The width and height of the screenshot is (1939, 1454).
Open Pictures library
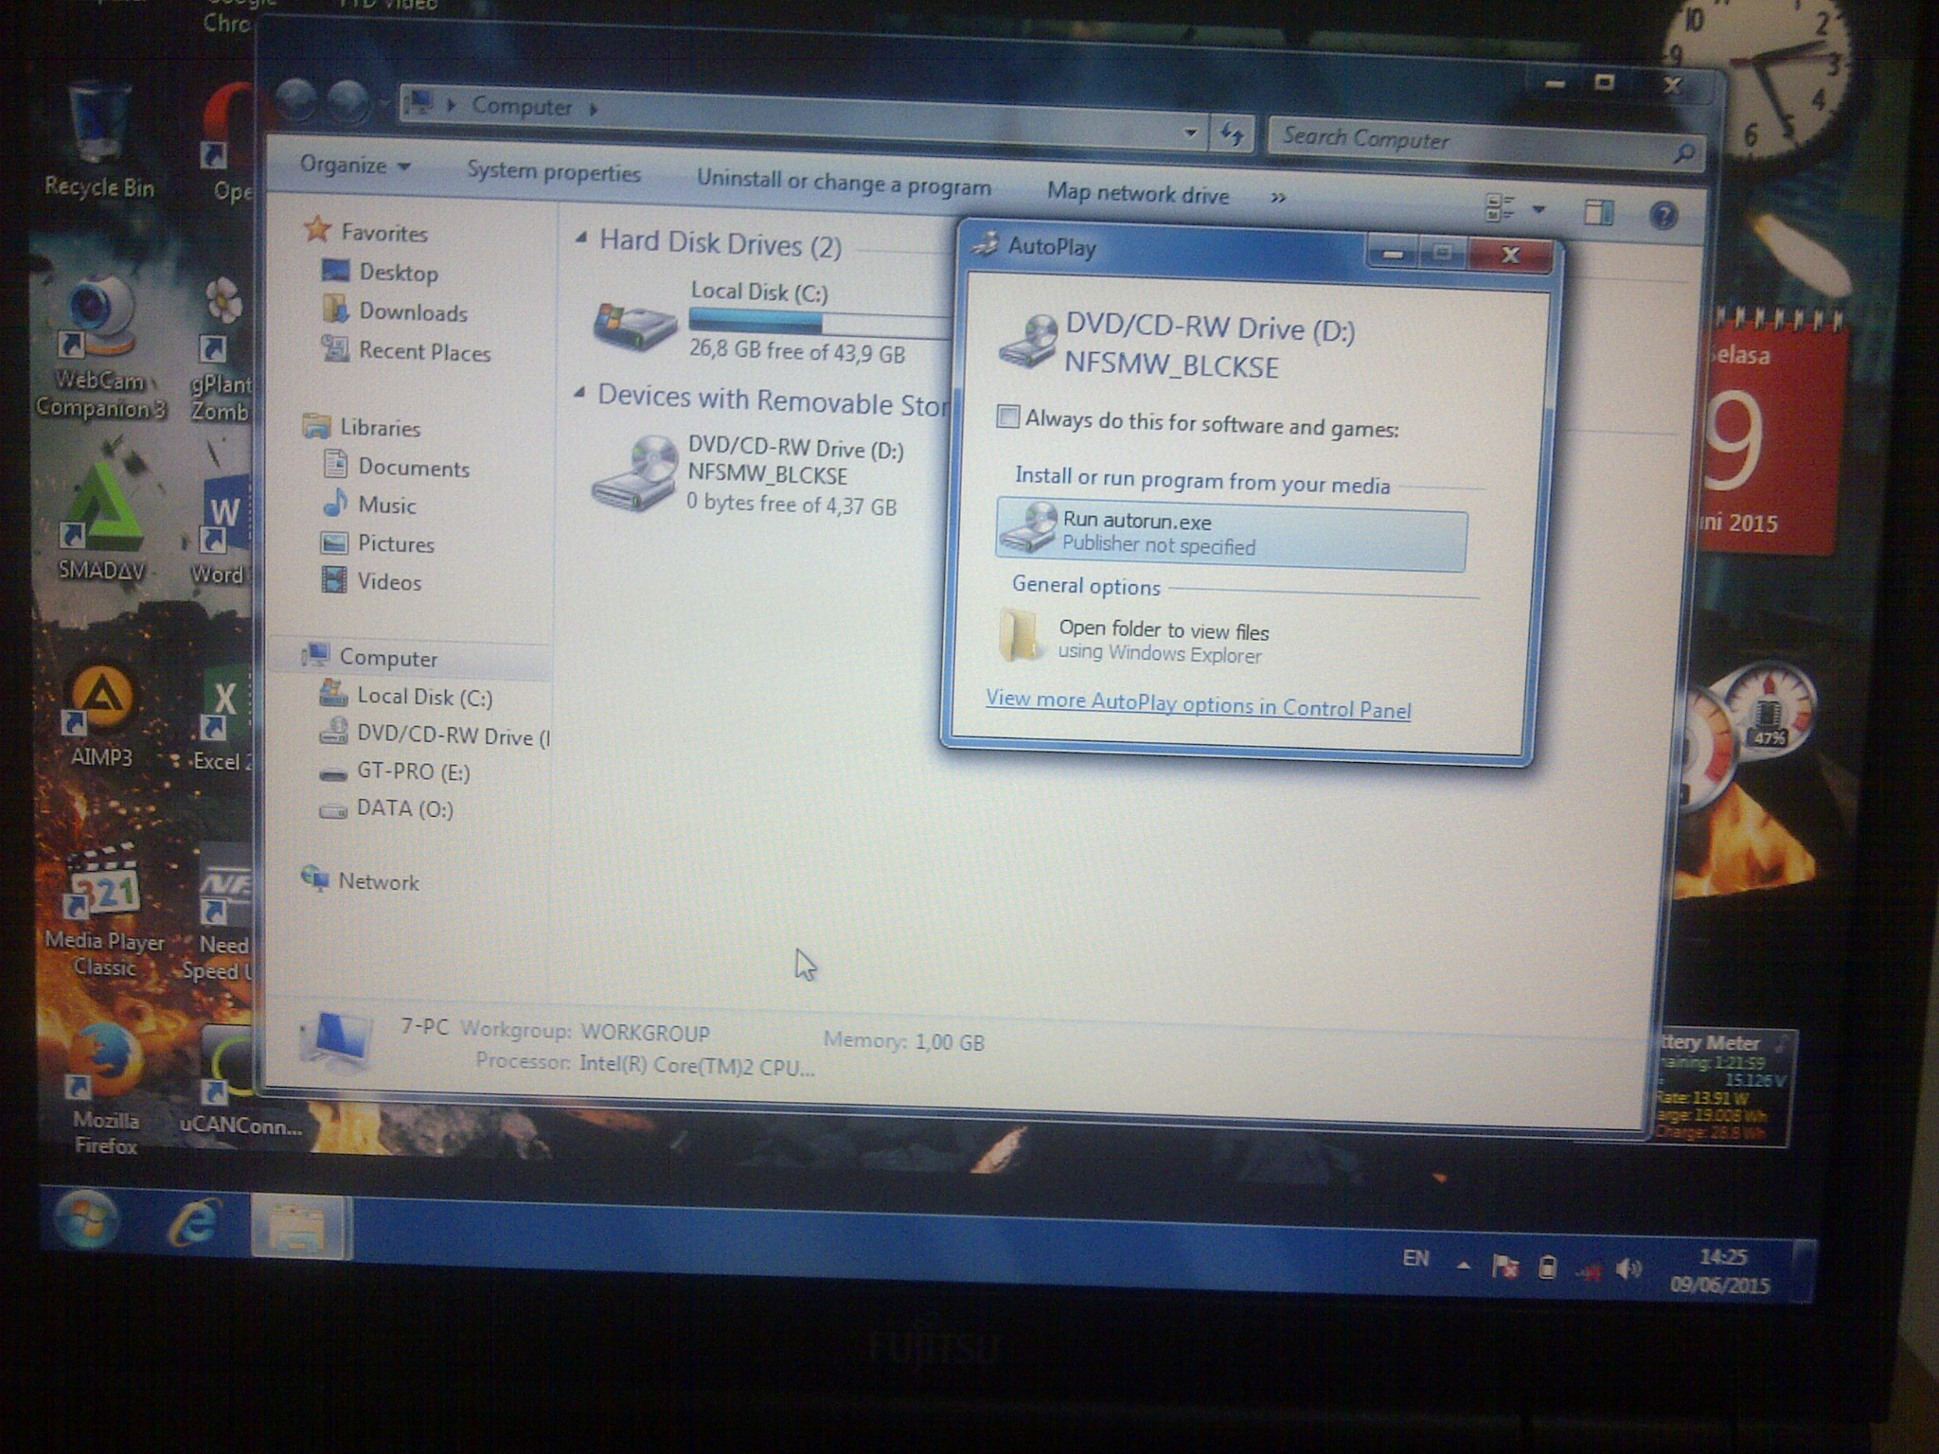[378, 543]
